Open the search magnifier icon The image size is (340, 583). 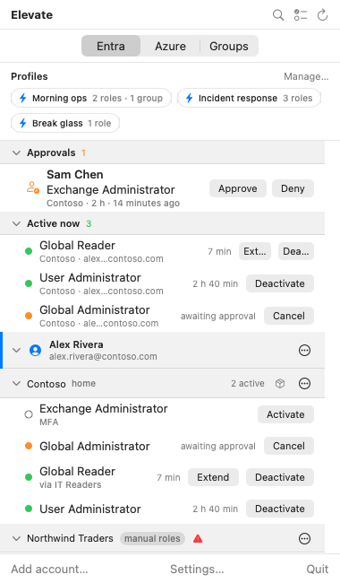pos(278,15)
